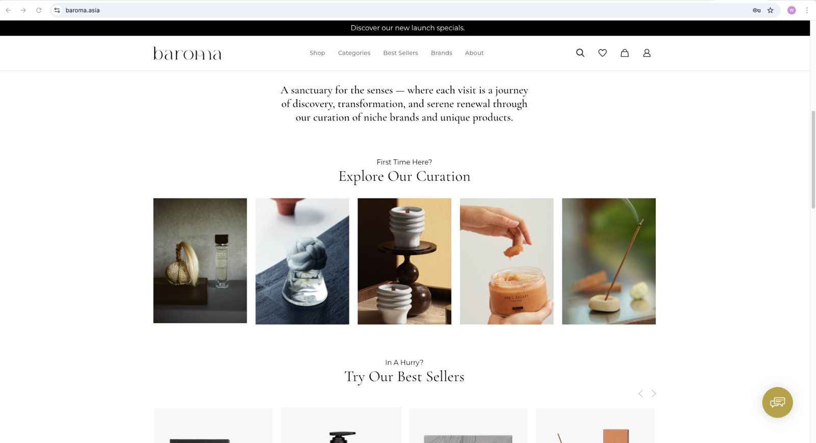Select the perfume bottle curation image

point(200,261)
